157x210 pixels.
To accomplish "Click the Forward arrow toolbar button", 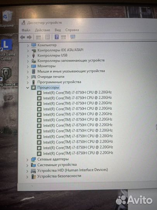I will (29, 37).
